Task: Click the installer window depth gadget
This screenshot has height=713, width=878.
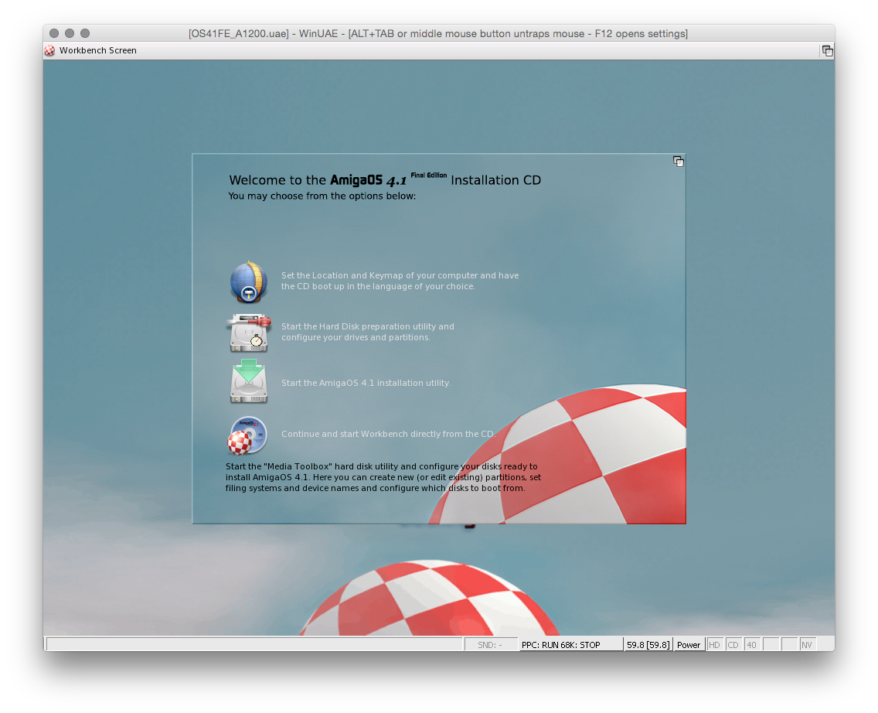Action: (x=678, y=162)
